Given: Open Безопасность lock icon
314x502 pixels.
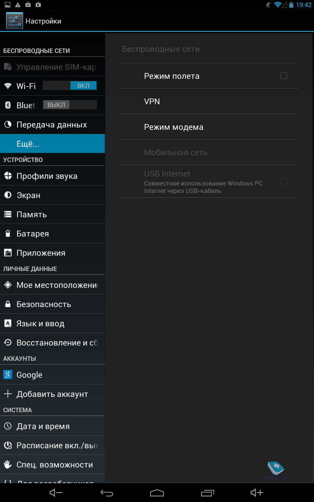Looking at the screenshot, I should tap(8, 304).
